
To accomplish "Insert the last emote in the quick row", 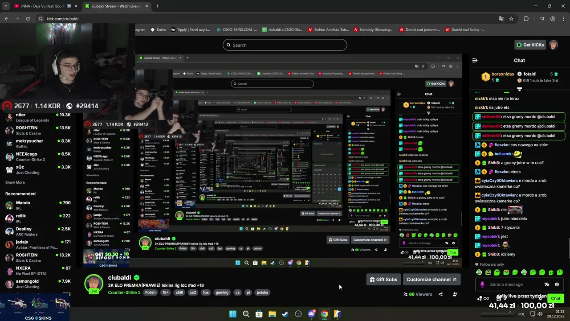I will coord(560,272).
